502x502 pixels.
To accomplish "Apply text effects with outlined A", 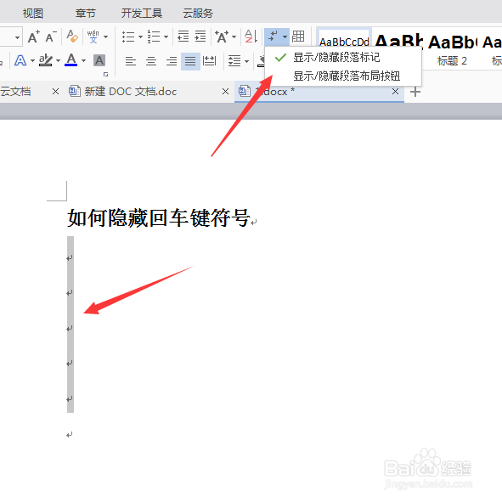I will 20,60.
